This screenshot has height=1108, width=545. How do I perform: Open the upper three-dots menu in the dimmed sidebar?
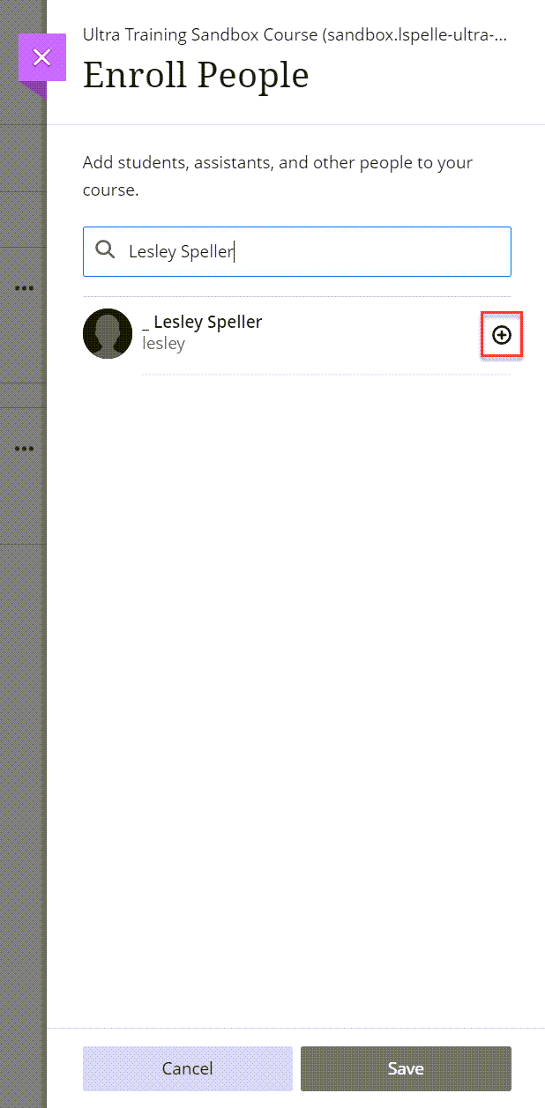[x=24, y=288]
